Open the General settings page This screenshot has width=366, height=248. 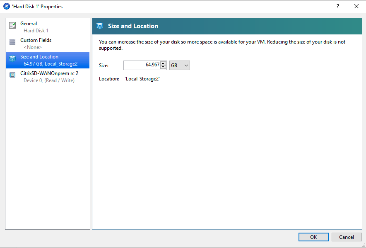48,27
